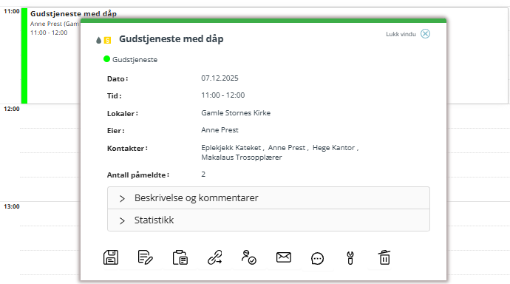This screenshot has height=284, width=510.
Task: Click the envelope email icon
Action: coord(284,257)
